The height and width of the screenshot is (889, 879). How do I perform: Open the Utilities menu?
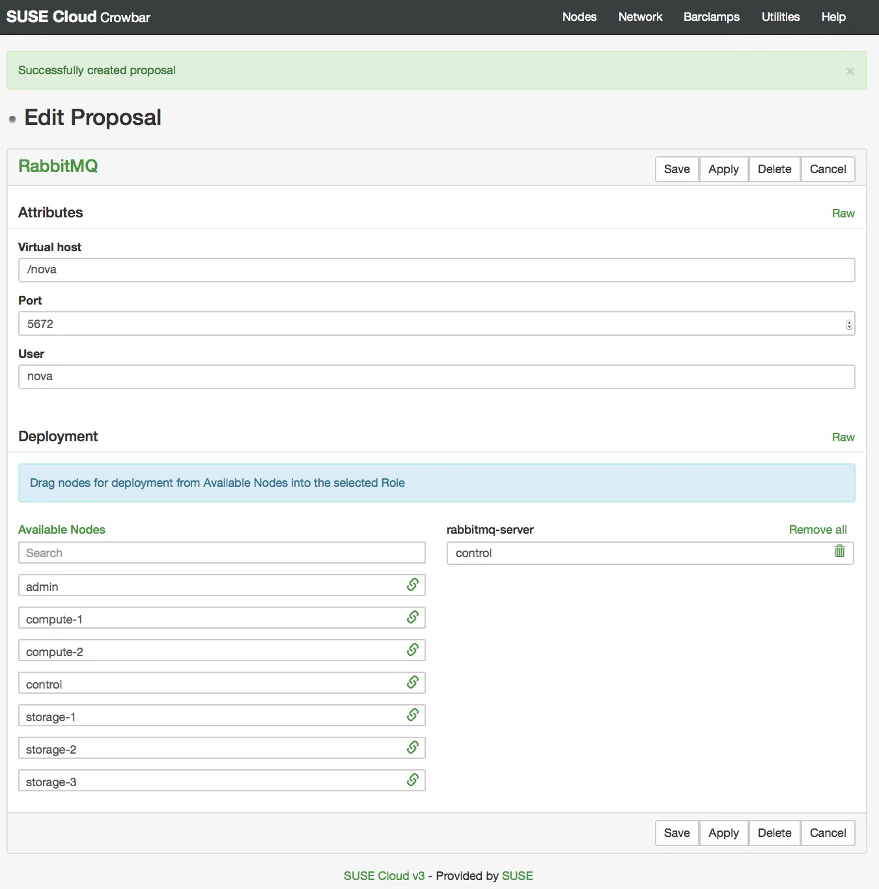click(780, 17)
